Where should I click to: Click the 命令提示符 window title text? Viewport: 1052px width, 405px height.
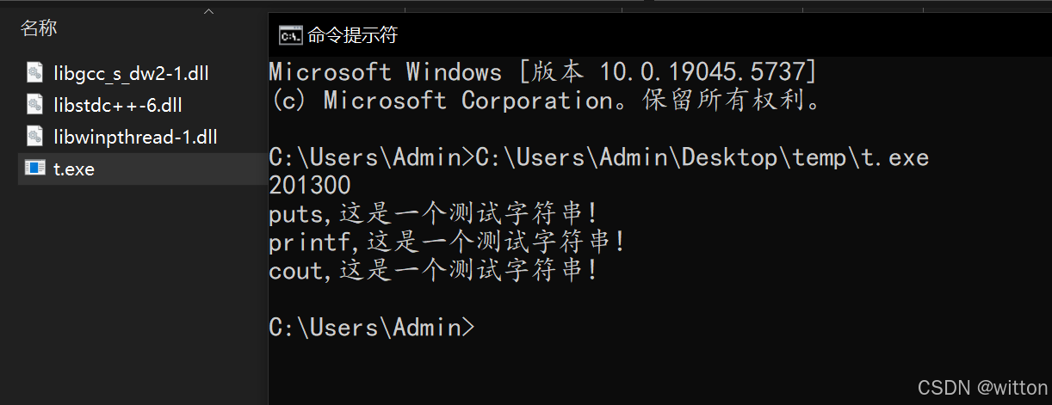click(x=353, y=35)
